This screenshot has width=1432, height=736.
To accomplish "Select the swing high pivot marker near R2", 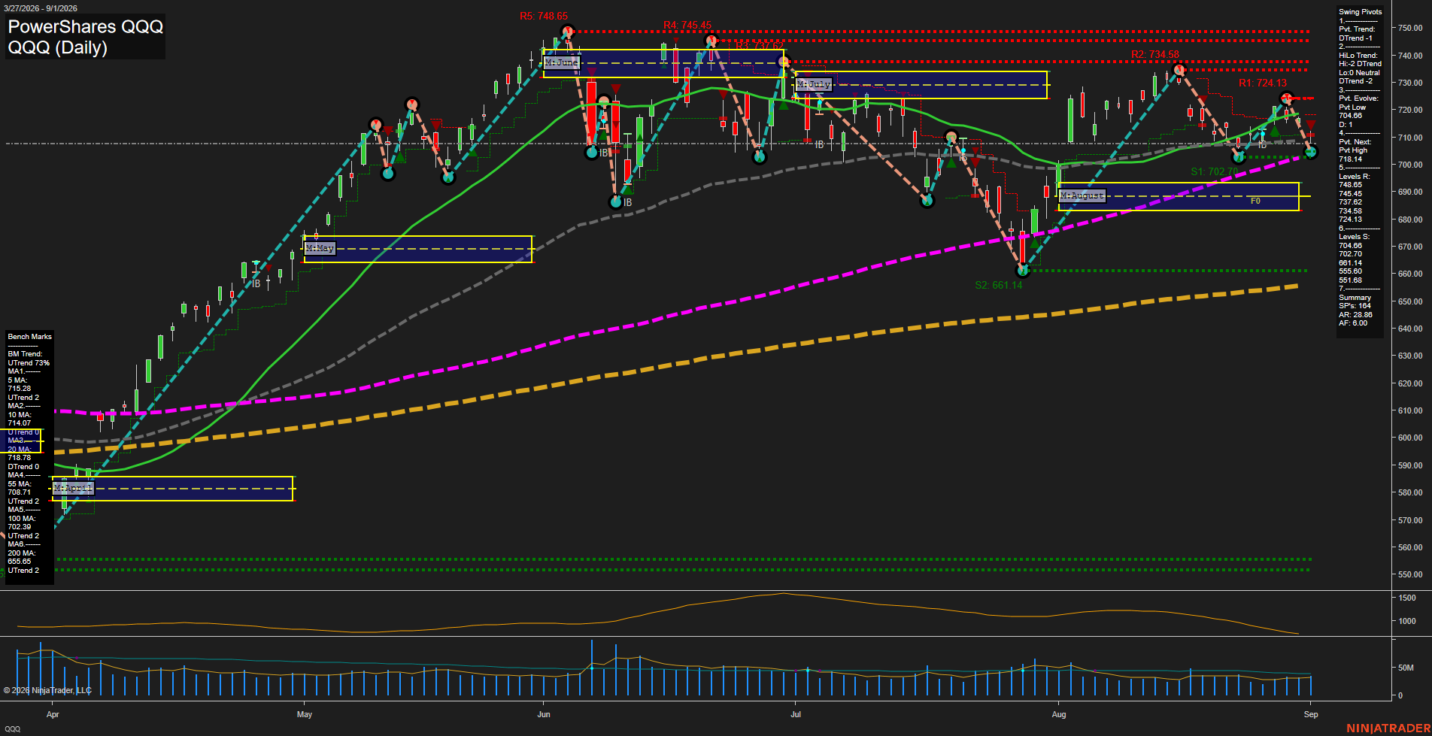I will (1179, 71).
